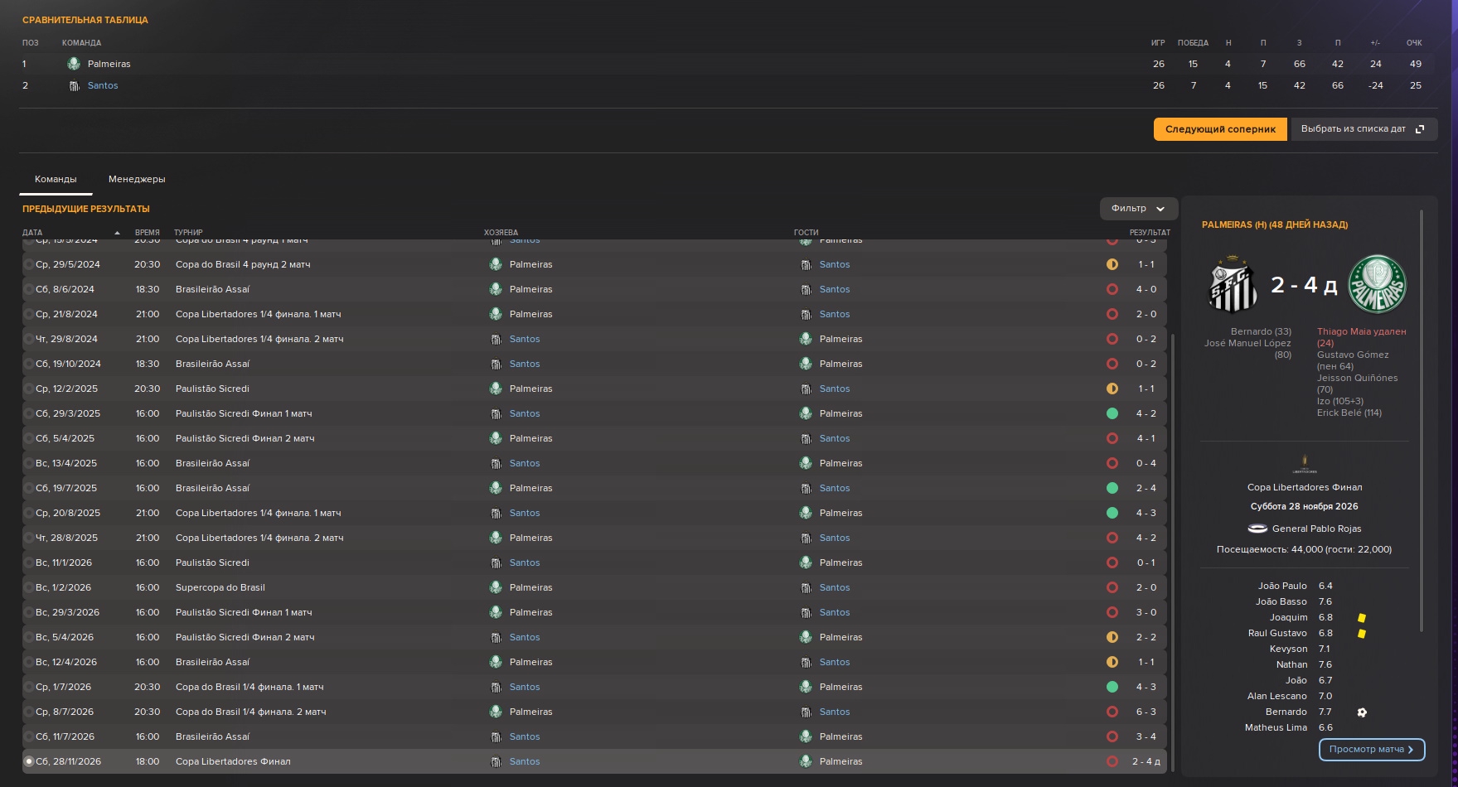The height and width of the screenshot is (787, 1458).
Task: Click the home Palmeiras crest in 1/2/2026 row
Action: point(496,587)
